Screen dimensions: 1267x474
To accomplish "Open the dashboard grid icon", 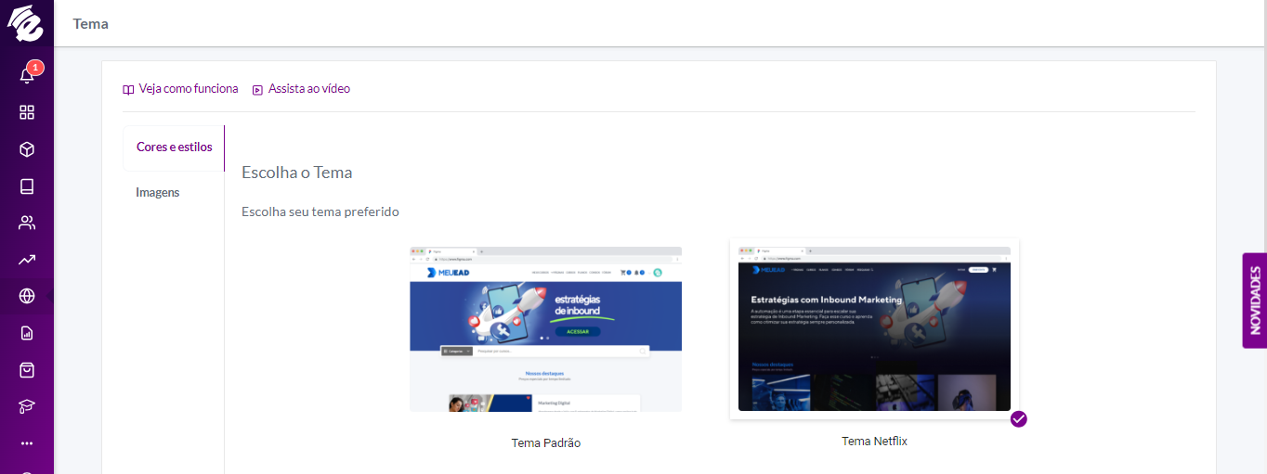I will [27, 112].
